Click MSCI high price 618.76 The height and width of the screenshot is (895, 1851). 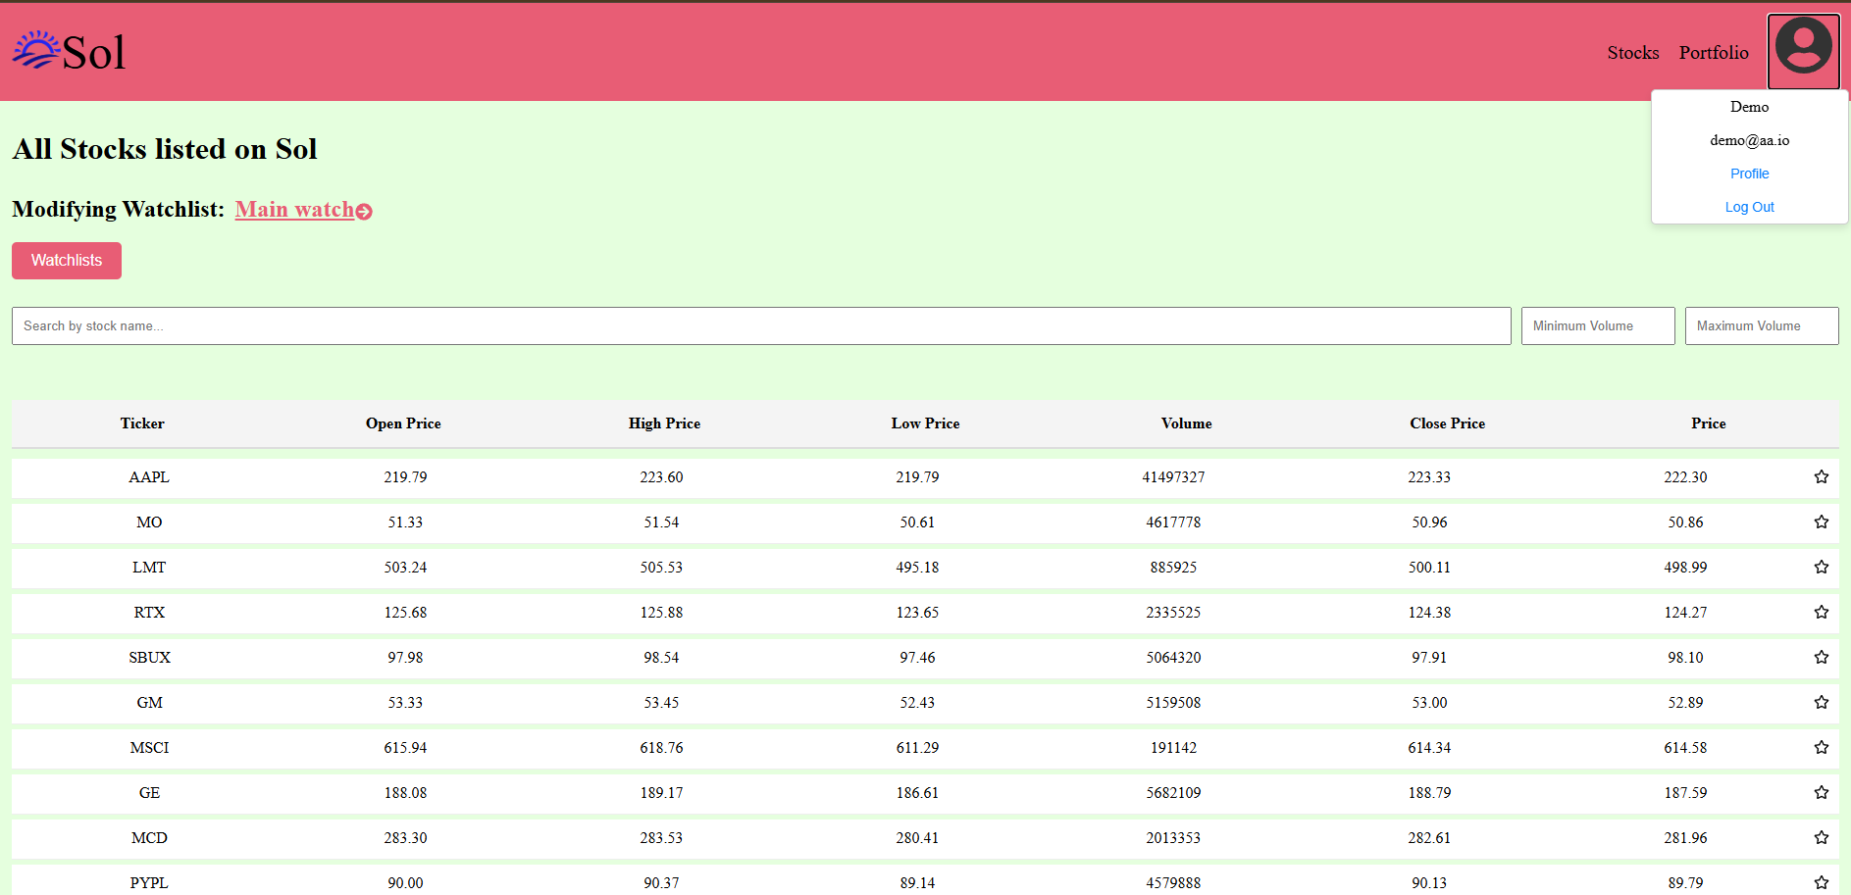pos(661,748)
